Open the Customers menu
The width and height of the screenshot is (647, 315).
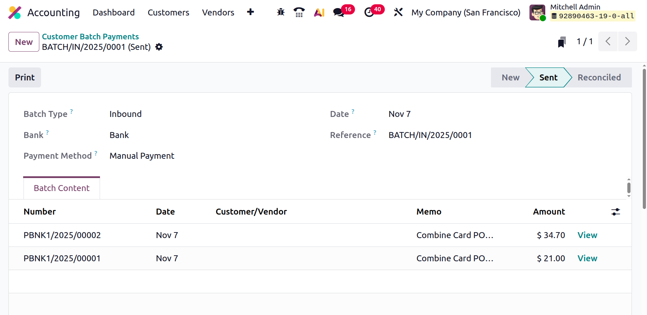tap(168, 13)
